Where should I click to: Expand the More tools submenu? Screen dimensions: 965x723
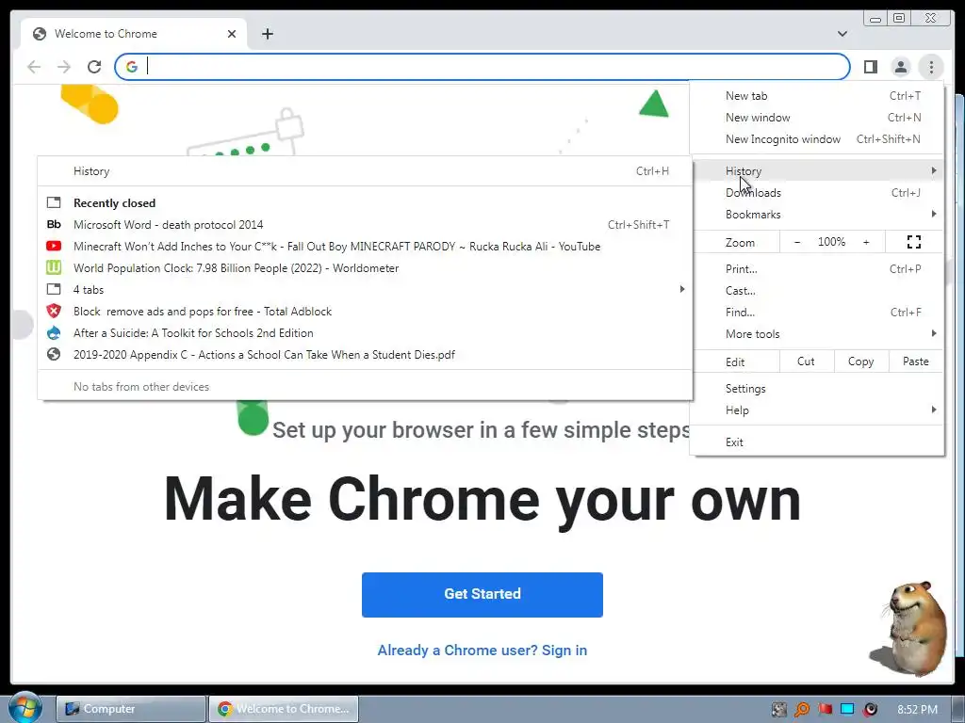(817, 334)
